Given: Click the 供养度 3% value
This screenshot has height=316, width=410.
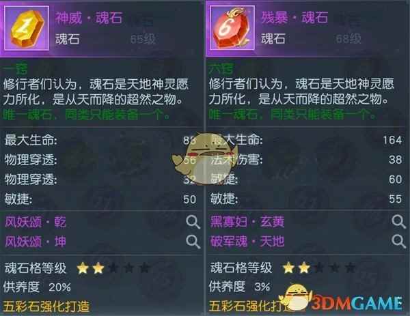Looking at the screenshot, I should click(262, 287).
